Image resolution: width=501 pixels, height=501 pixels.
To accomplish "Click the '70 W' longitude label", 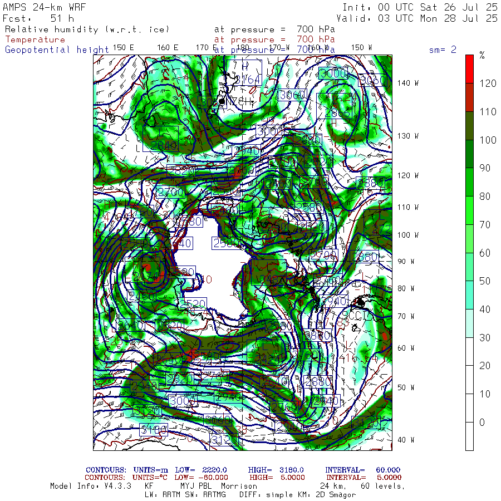I will pyautogui.click(x=406, y=316).
